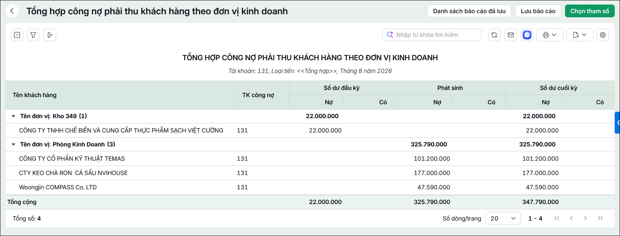
Task: Change rows per page from 20
Action: point(502,218)
